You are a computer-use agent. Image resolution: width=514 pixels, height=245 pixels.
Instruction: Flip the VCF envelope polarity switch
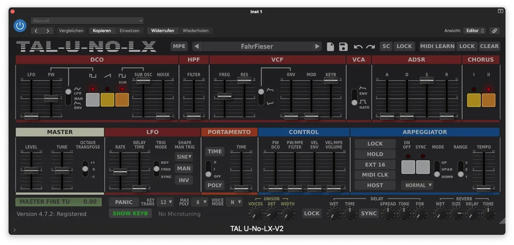(x=261, y=97)
